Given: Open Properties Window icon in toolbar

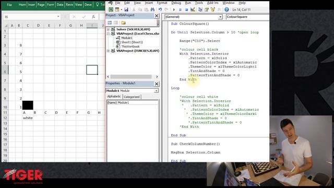Looking at the screenshot, I should [207, 9].
